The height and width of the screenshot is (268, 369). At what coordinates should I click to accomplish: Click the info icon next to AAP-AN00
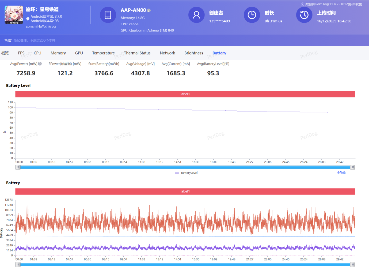tap(149, 10)
